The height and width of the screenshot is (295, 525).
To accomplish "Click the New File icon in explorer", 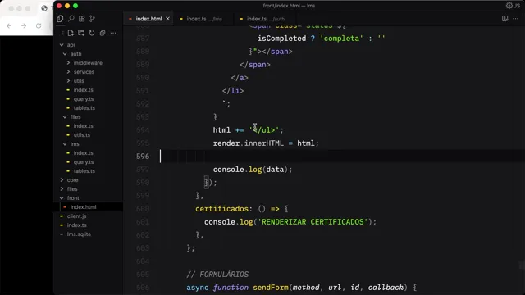I will click(x=71, y=33).
